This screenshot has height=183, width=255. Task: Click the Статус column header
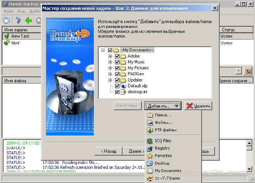pos(236,30)
